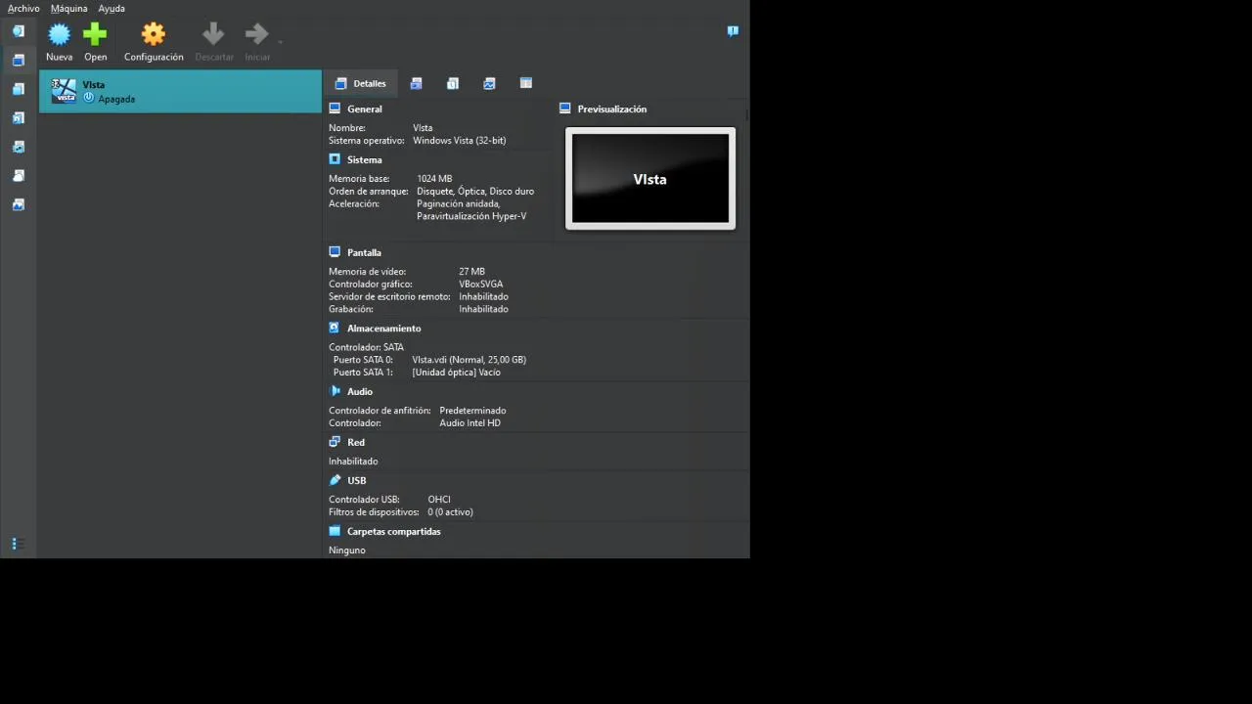Open the Sistema section header link
The height and width of the screenshot is (704, 1252).
(365, 159)
